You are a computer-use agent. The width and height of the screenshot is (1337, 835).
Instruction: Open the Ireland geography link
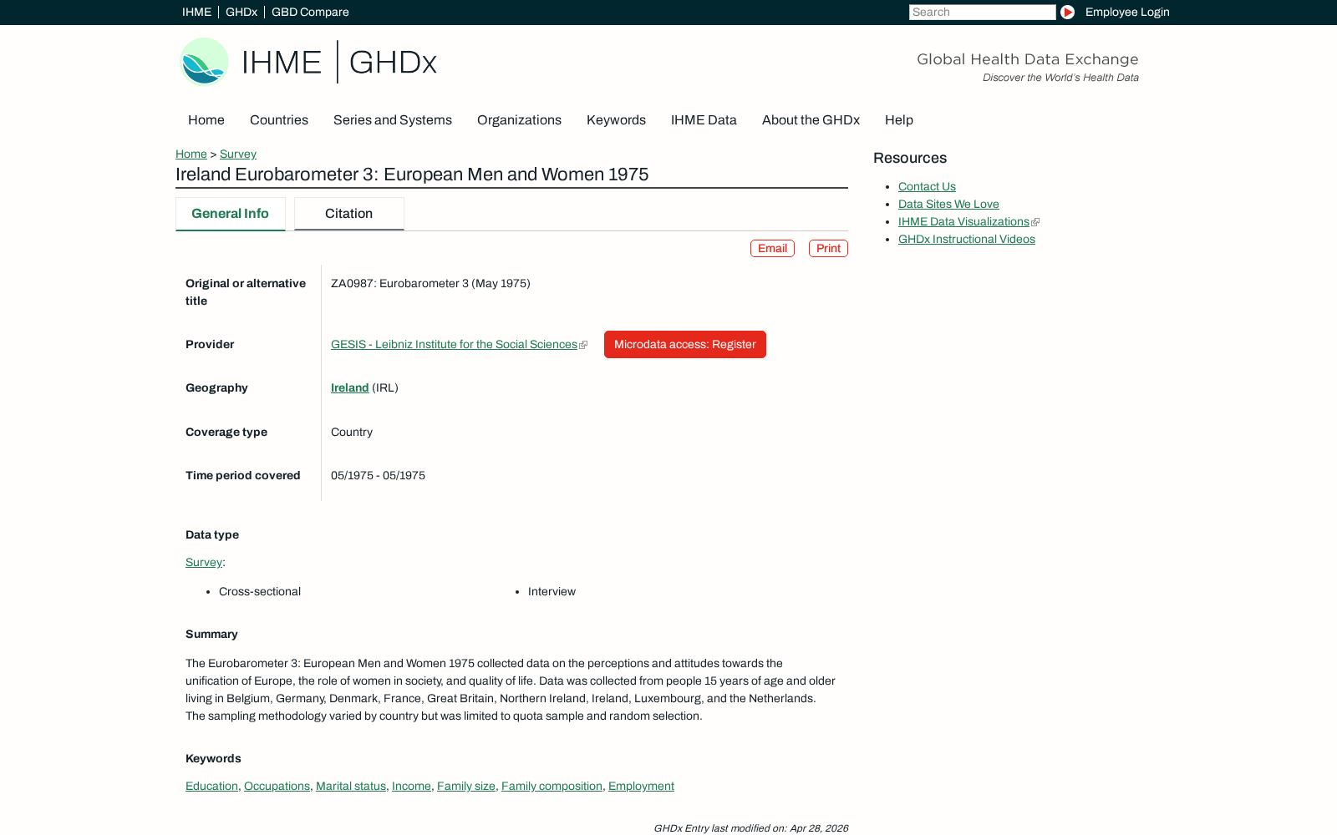coord(349,387)
